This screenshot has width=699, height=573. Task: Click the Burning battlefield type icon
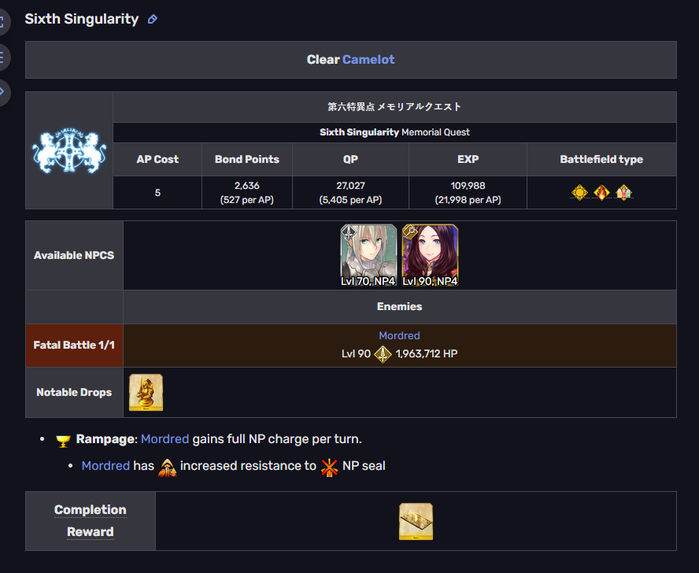click(601, 193)
